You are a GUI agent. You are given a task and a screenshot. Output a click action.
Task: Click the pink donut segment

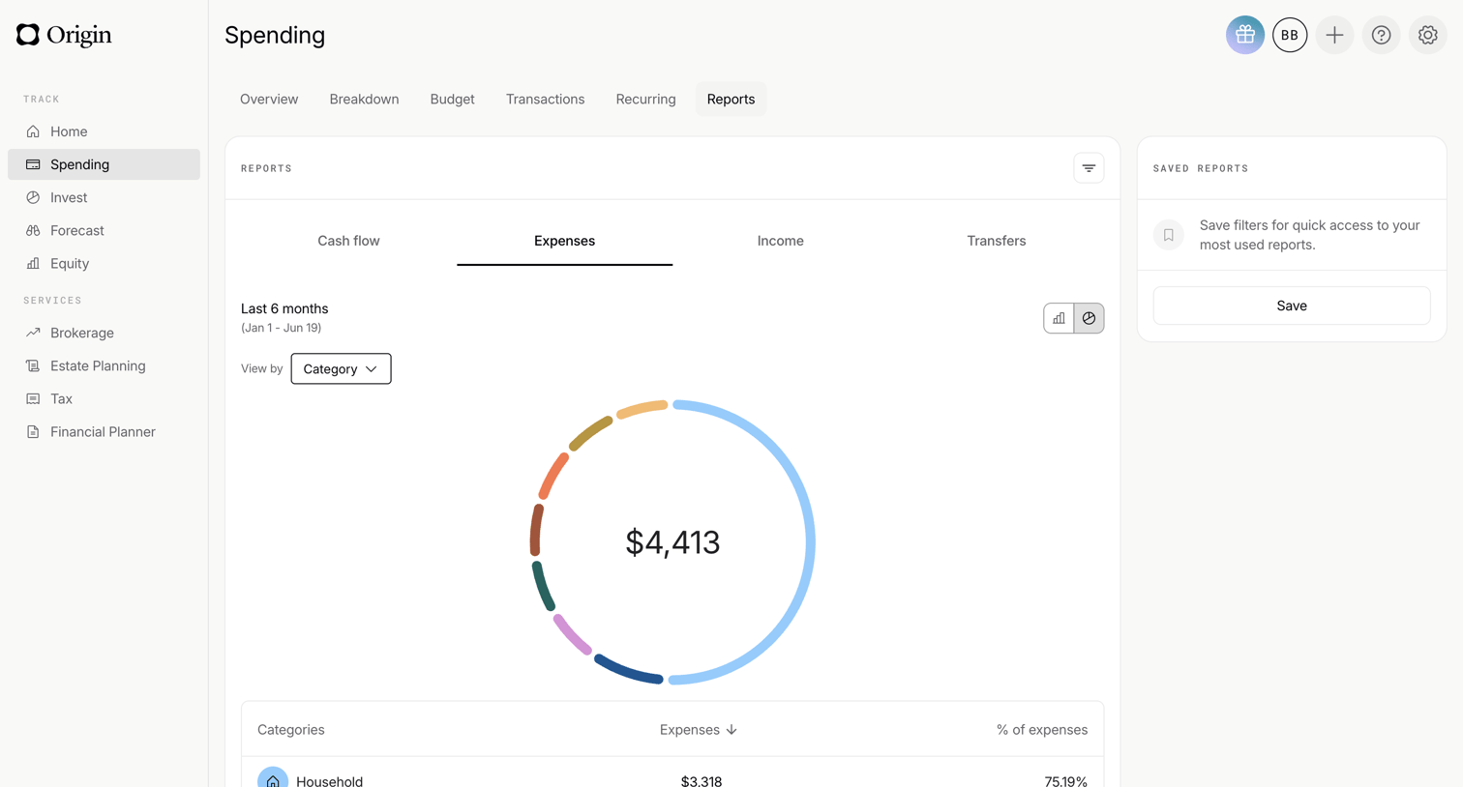pyautogui.click(x=572, y=635)
